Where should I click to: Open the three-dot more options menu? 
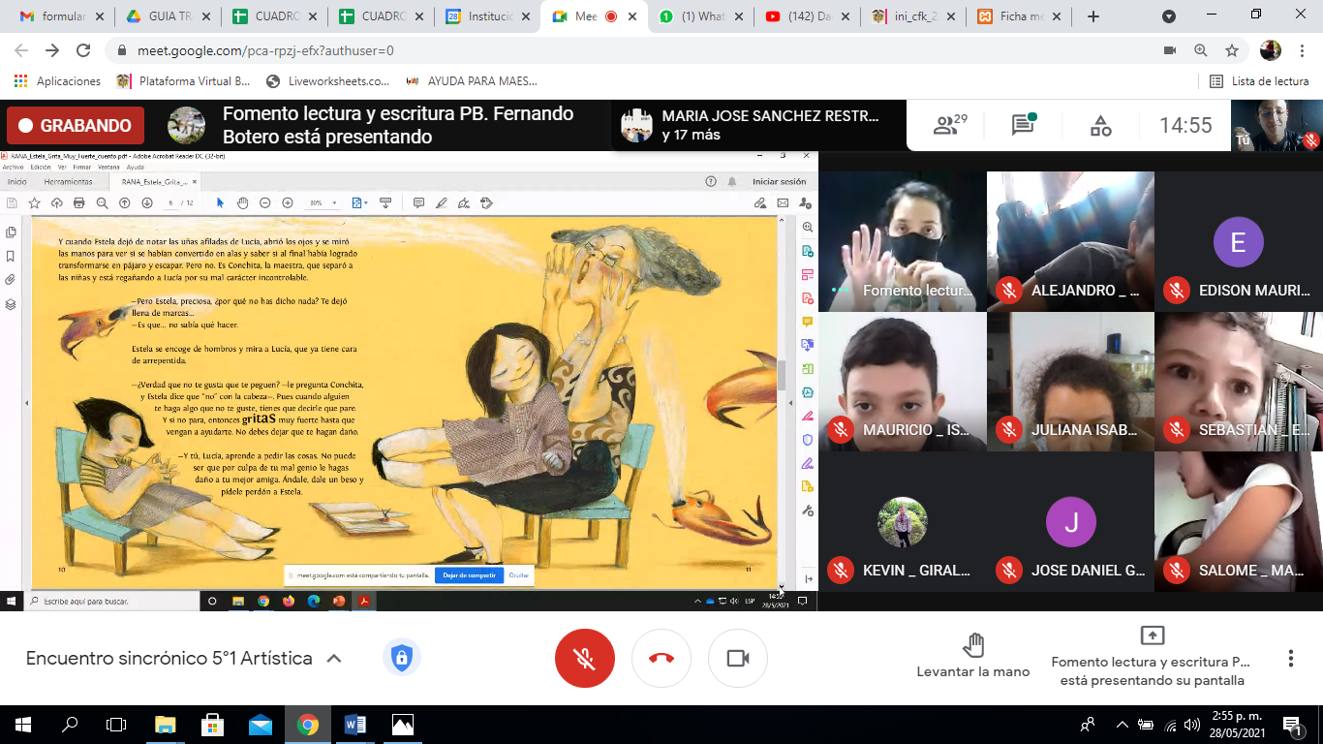[x=1290, y=659]
